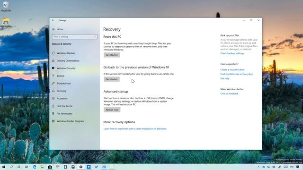Open the blue shield app on taskbar

pyautogui.click(x=89, y=167)
